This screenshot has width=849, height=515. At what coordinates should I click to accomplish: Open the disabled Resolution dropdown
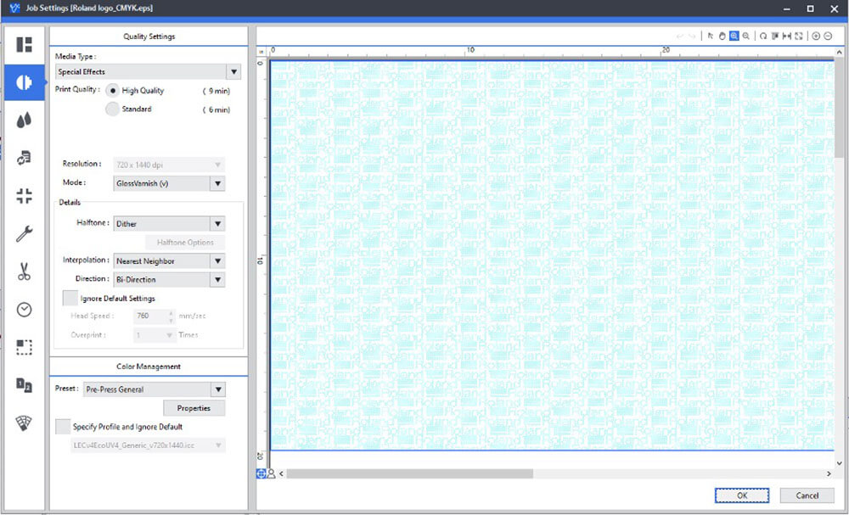click(x=169, y=165)
